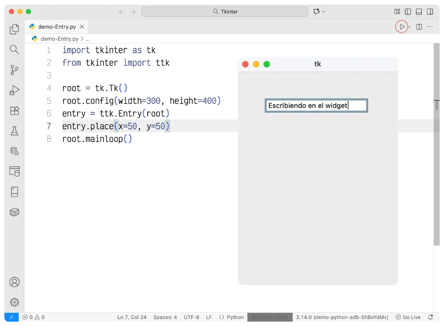Screen dimensions: 444x326
Task: Click the Python language mode in status bar
Action: coord(231,317)
